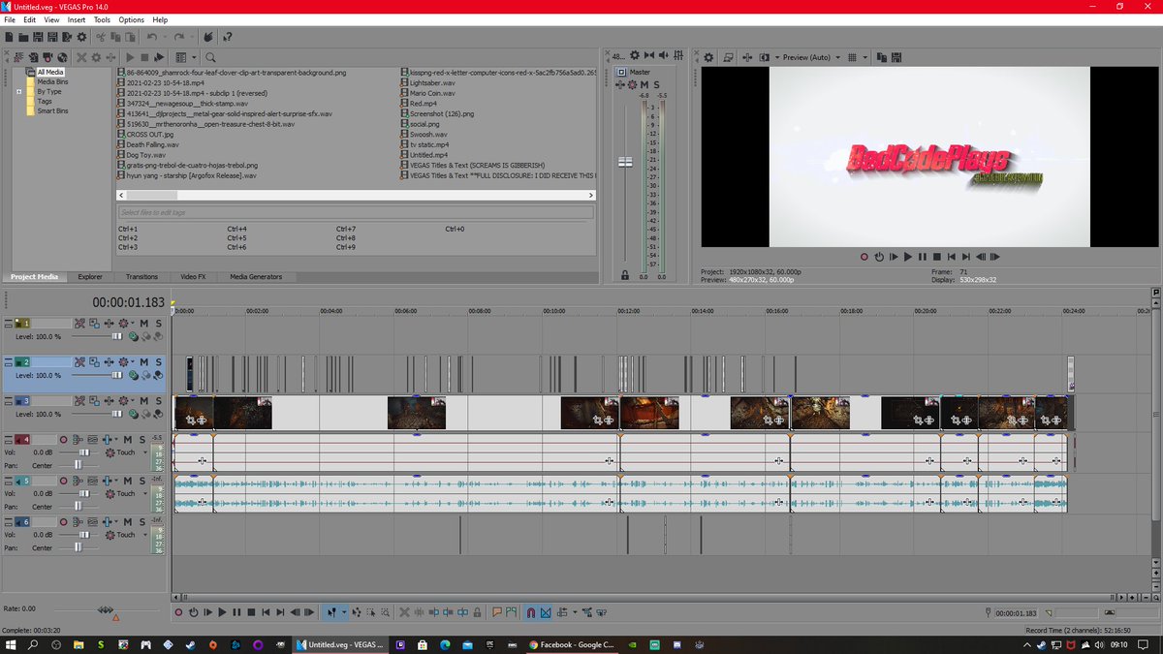This screenshot has width=1163, height=654.
Task: Stop preview in Project Media toolbar
Action: (144, 58)
